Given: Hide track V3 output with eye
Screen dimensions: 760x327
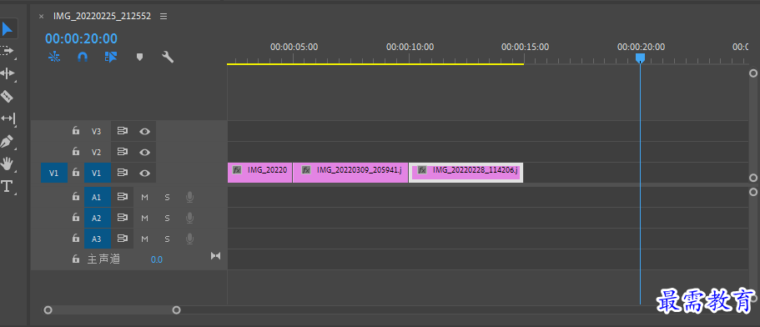Looking at the screenshot, I should click(144, 131).
